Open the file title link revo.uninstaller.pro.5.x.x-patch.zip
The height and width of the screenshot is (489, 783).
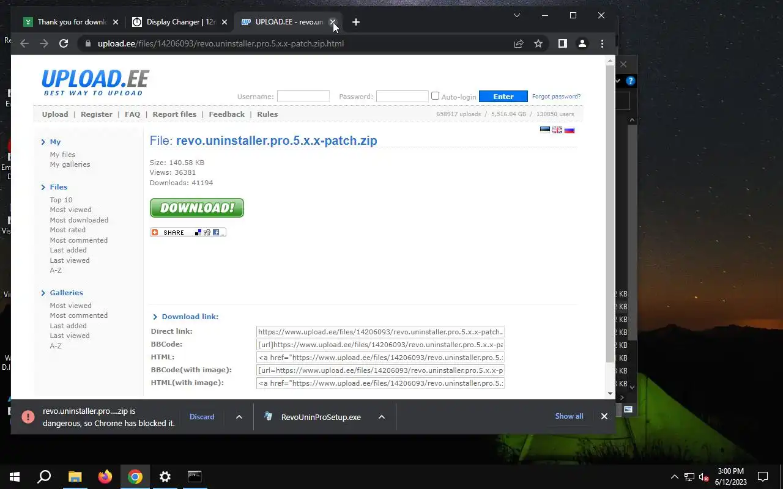click(276, 141)
